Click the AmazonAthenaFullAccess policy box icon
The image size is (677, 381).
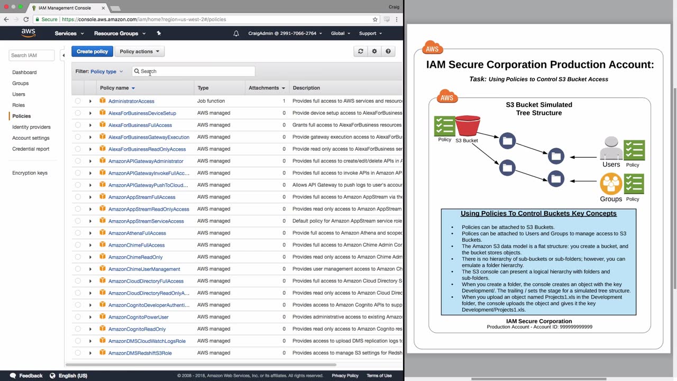pyautogui.click(x=103, y=233)
